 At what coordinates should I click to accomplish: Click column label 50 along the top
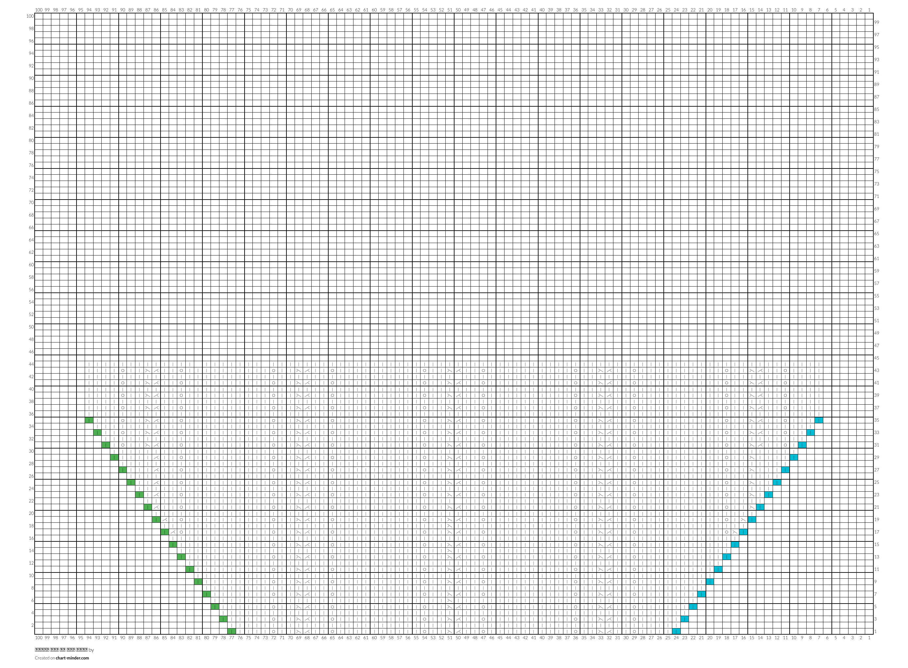pyautogui.click(x=458, y=10)
